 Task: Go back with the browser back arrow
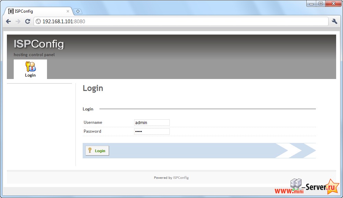tap(8, 21)
